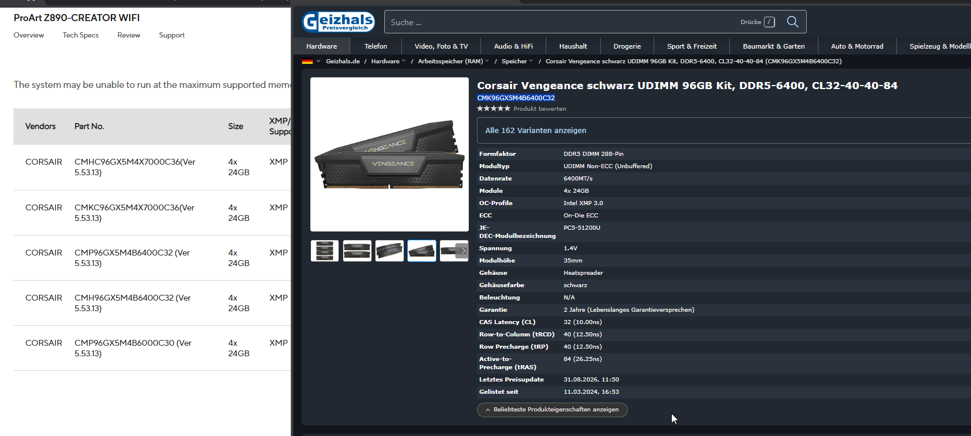971x436 pixels.
Task: Click the '6400MT/s' Datenrate value
Action: (578, 179)
